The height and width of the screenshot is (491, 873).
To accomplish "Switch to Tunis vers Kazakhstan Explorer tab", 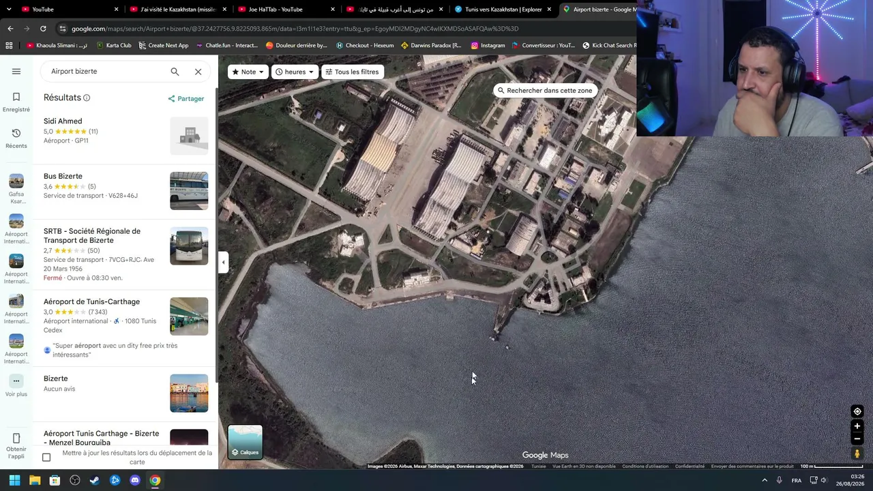I will (503, 10).
